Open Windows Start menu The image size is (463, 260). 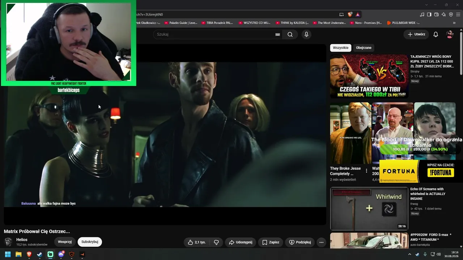(8, 254)
